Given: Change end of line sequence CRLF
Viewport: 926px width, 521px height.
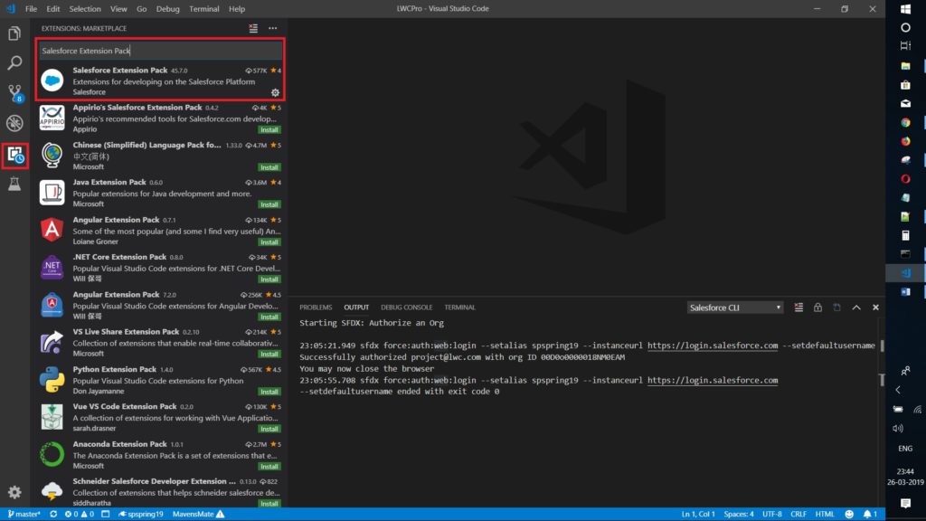Looking at the screenshot, I should pyautogui.click(x=798, y=514).
